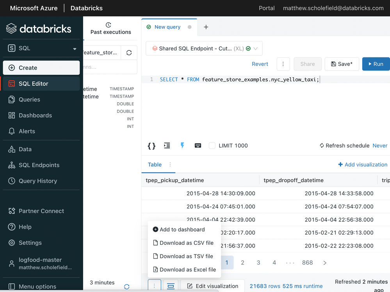Select Download as CSV file
390x292 pixels.
(186, 243)
